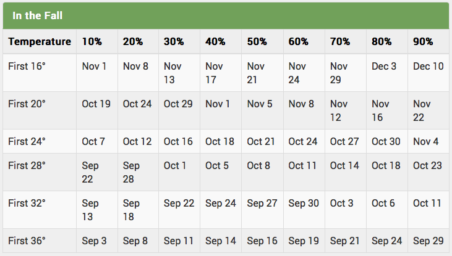Click the "In the Fall" table header
This screenshot has width=452, height=256.
coord(38,15)
